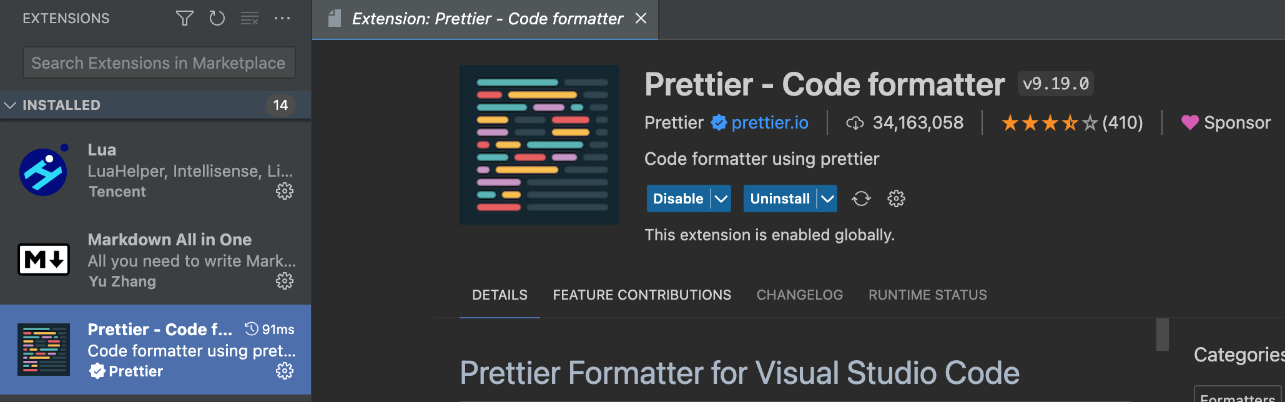Open Extensions view more actions menu
Screen dimensions: 1285x402
coord(282,18)
